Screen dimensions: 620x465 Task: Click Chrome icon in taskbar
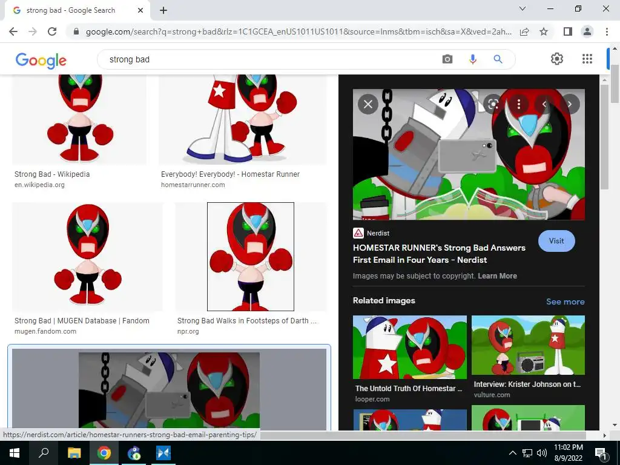(x=104, y=453)
